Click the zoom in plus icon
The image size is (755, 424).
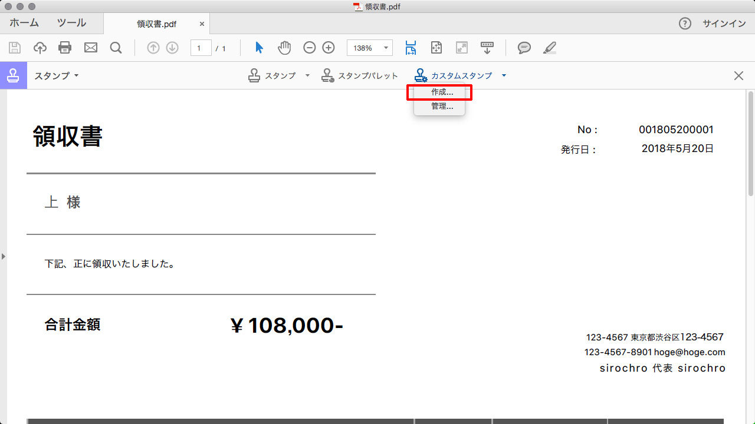coord(329,48)
